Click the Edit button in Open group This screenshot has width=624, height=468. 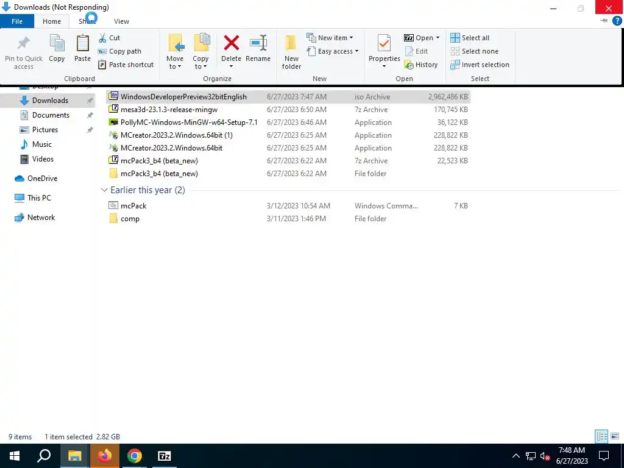coord(416,51)
